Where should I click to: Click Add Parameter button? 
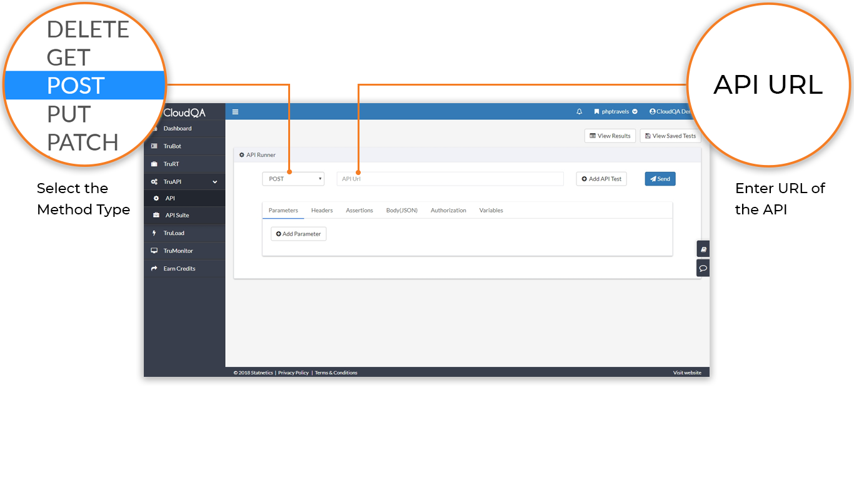[x=298, y=234]
